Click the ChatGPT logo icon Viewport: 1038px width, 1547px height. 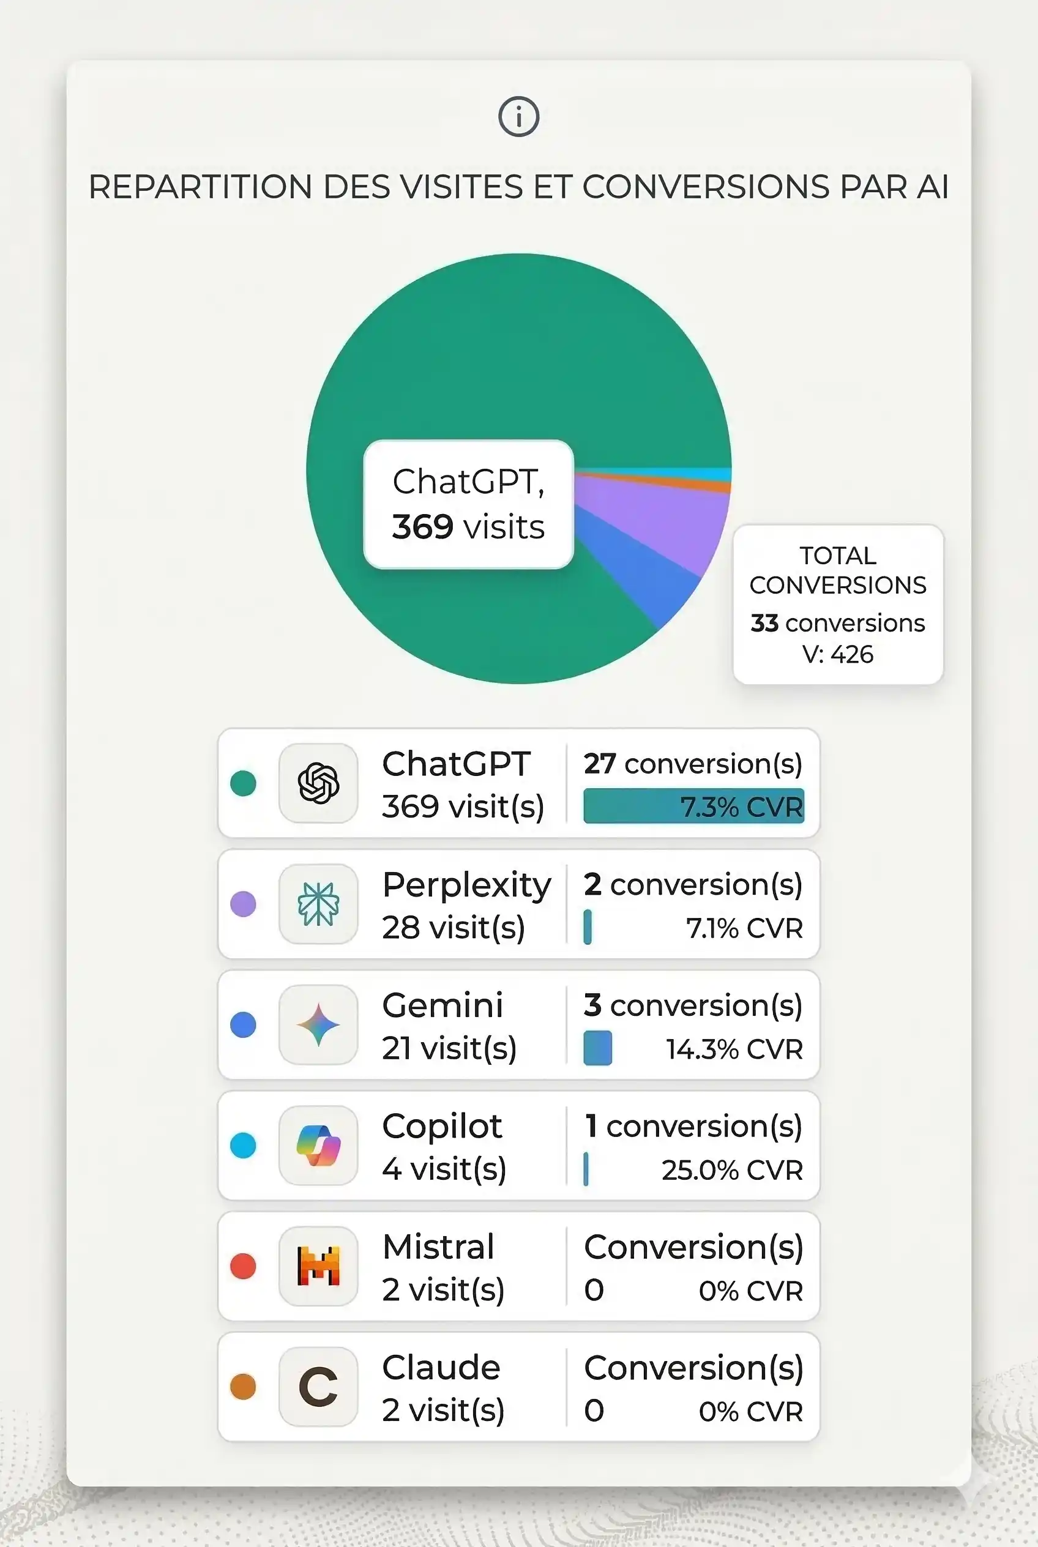[x=318, y=783]
